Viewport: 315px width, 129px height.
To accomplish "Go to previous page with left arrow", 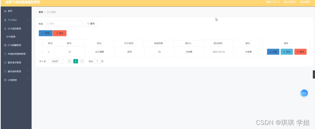I will (x=69, y=62).
